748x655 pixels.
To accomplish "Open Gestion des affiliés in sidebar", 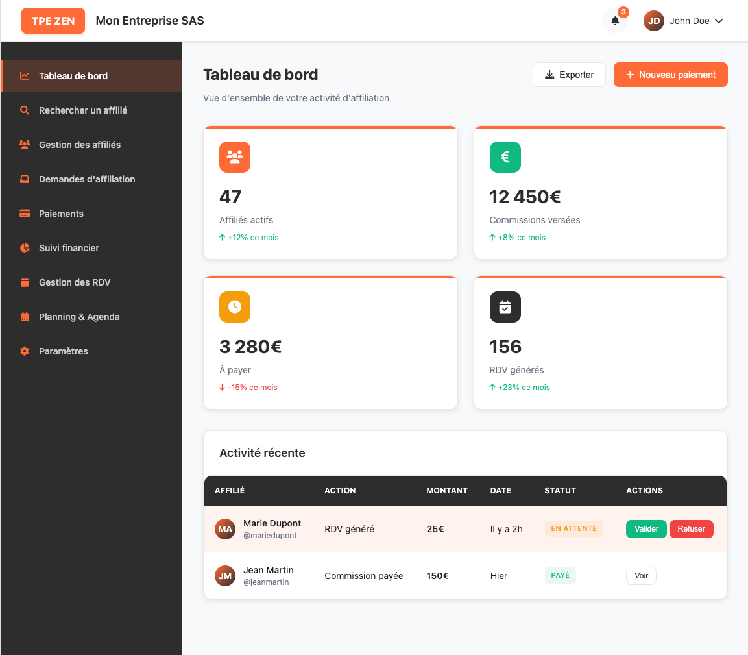I will (x=80, y=145).
